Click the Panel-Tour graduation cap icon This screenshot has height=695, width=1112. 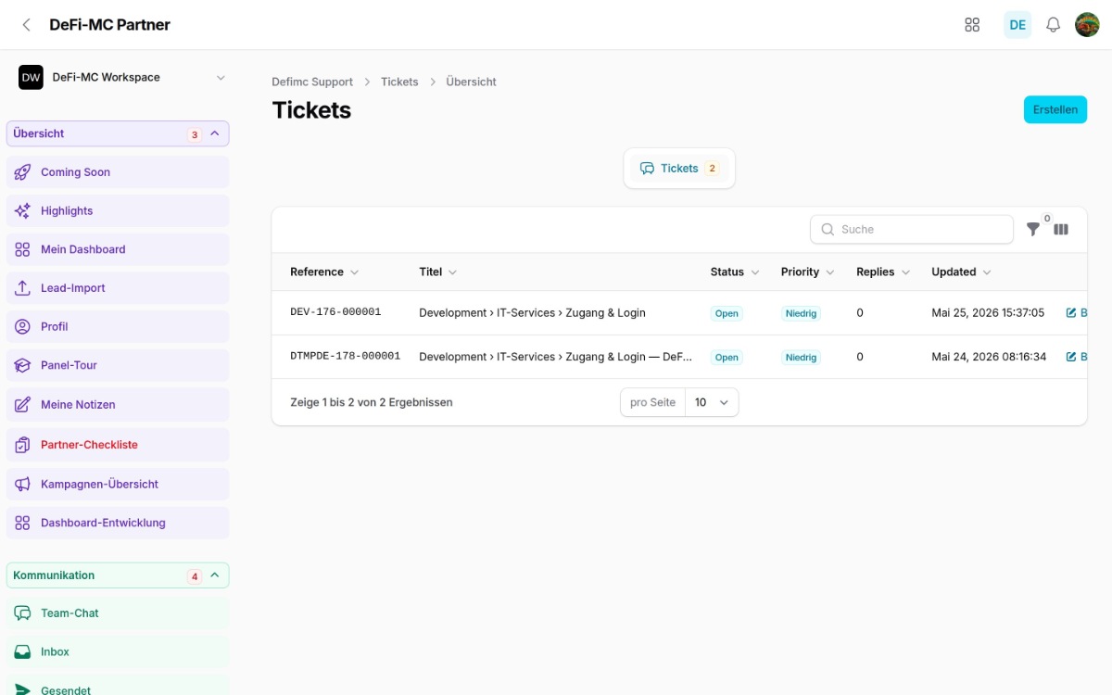pyautogui.click(x=23, y=365)
